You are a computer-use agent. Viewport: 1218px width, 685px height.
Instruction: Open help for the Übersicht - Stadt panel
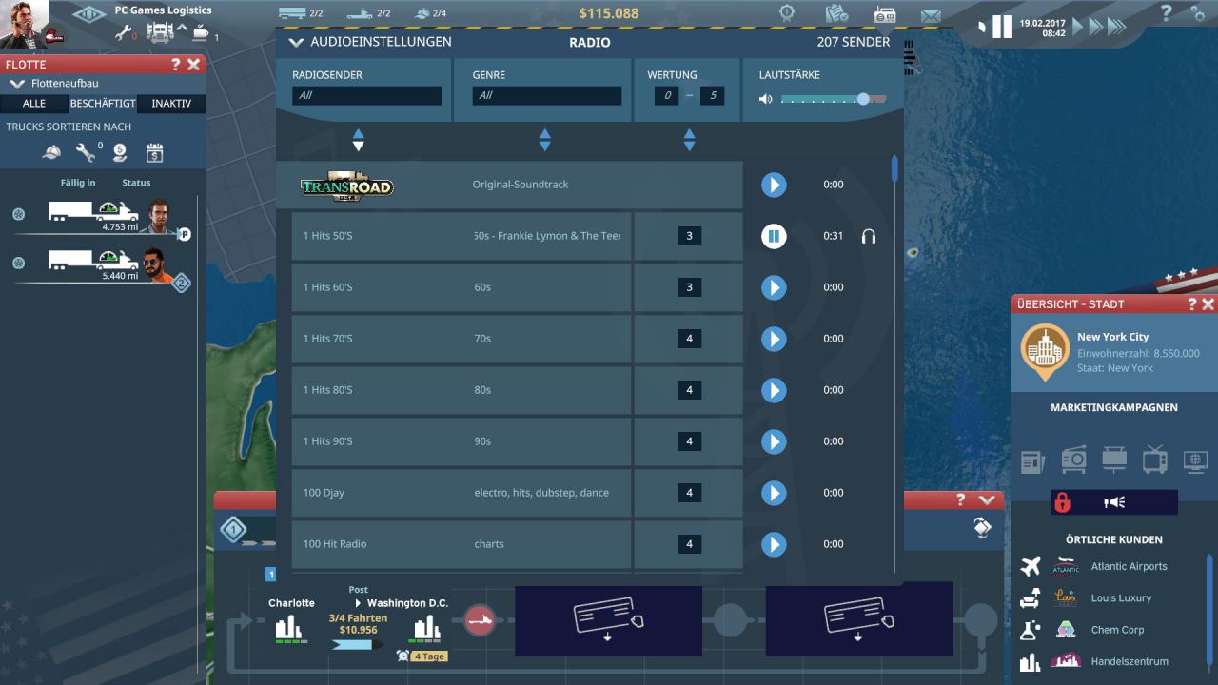coord(1191,304)
